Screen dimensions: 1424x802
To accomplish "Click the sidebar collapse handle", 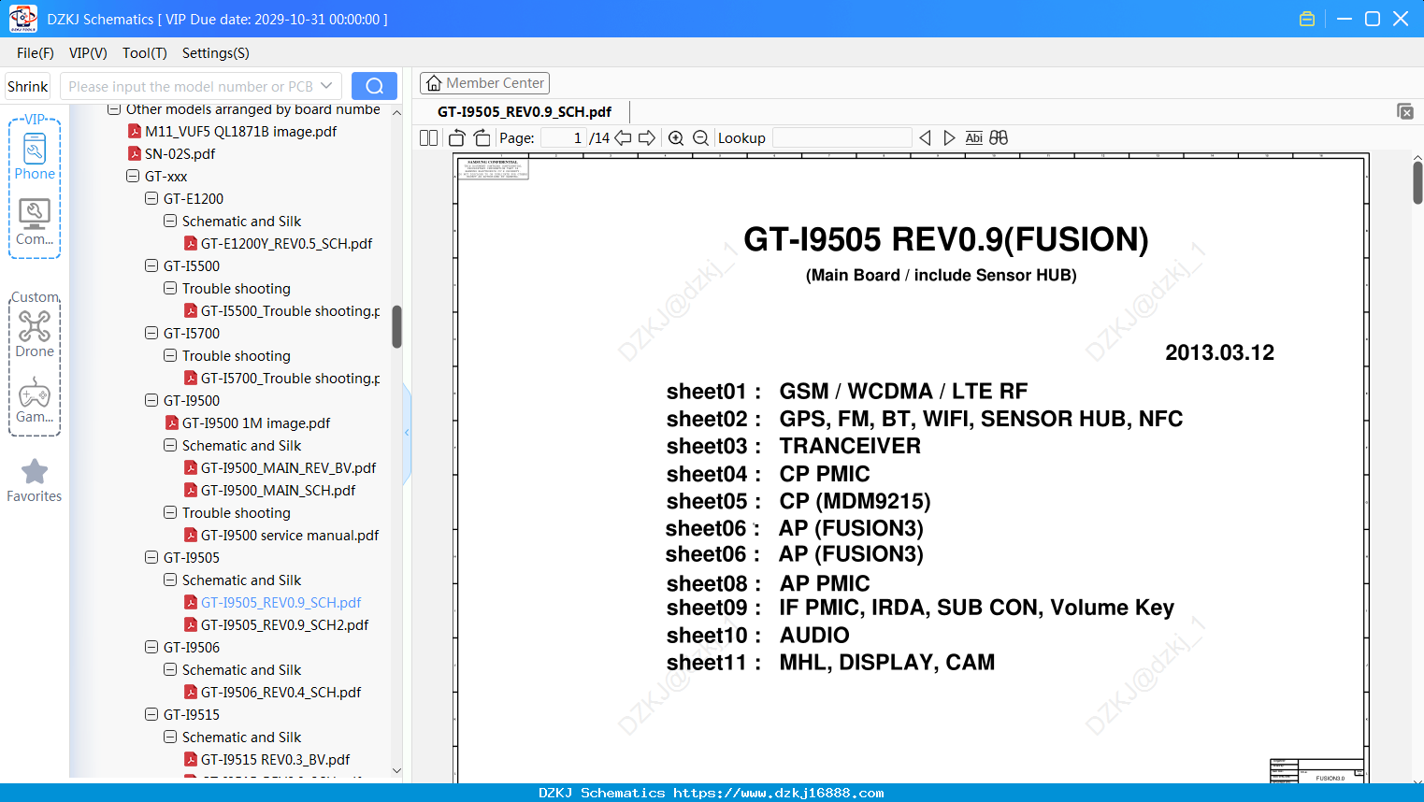I will tap(407, 433).
